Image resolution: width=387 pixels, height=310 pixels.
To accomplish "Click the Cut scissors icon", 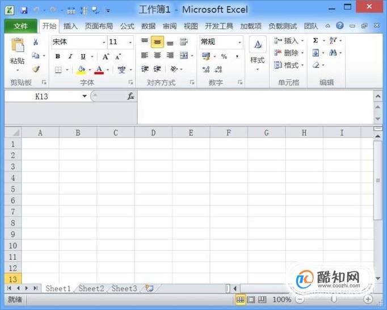I will tap(36, 42).
